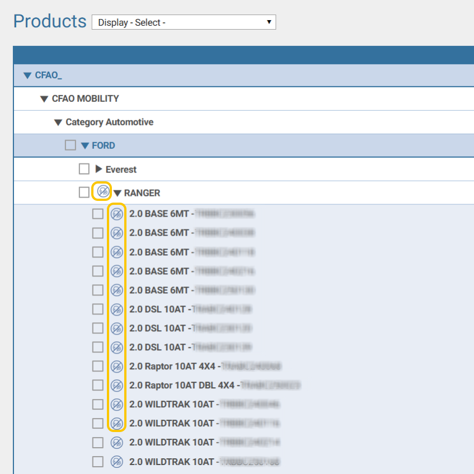The width and height of the screenshot is (474, 474).
Task: Tick the RANGER checkbox
Action: pyautogui.click(x=84, y=192)
